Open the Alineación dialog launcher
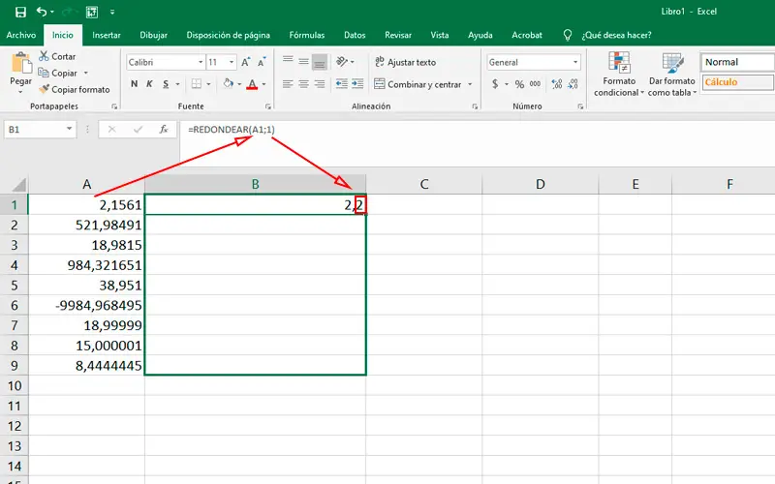This screenshot has width=775, height=484. [475, 106]
